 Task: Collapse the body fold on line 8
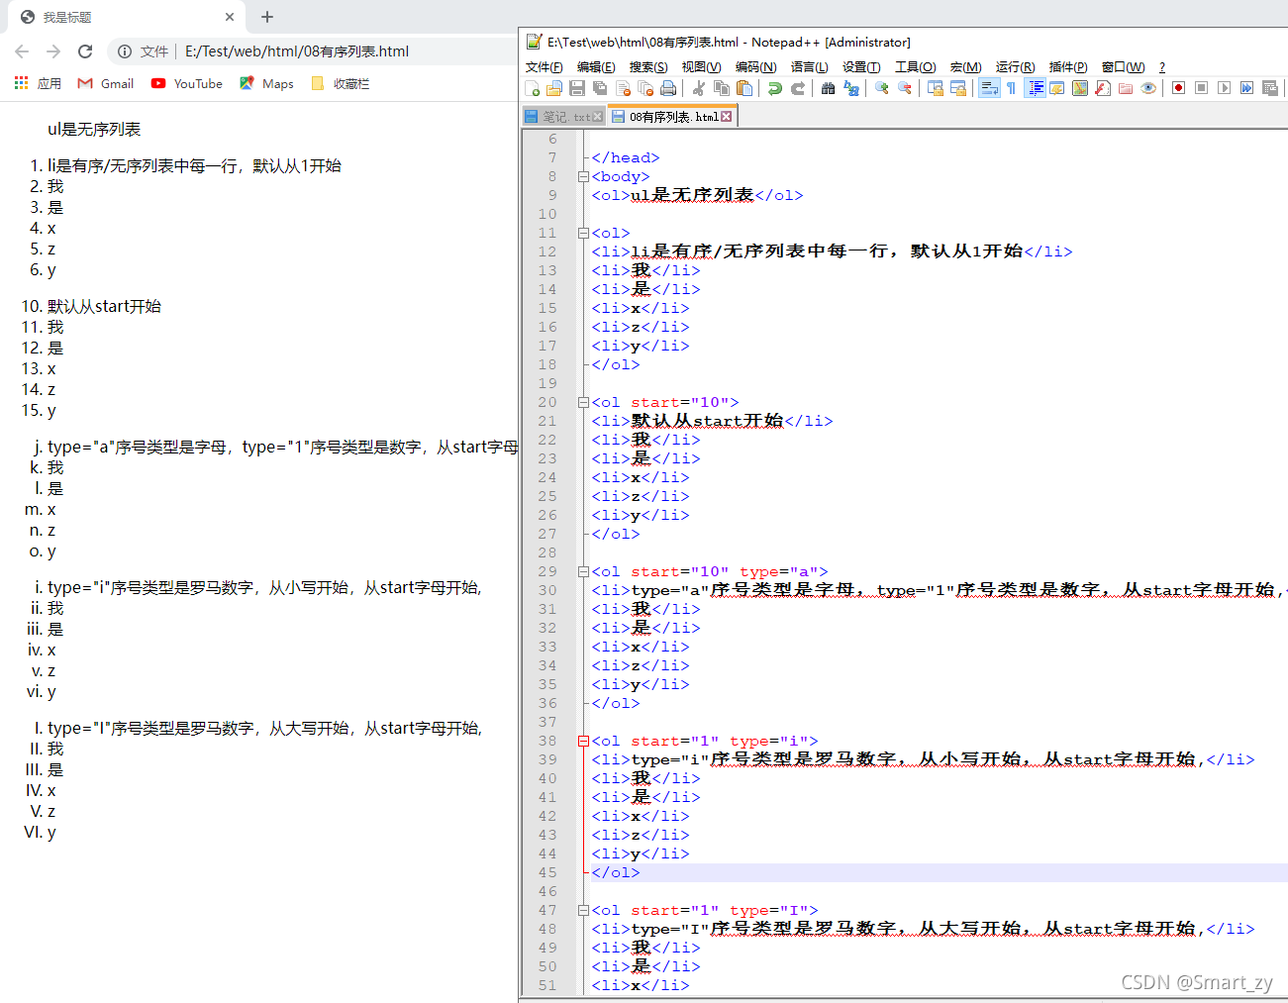(583, 176)
